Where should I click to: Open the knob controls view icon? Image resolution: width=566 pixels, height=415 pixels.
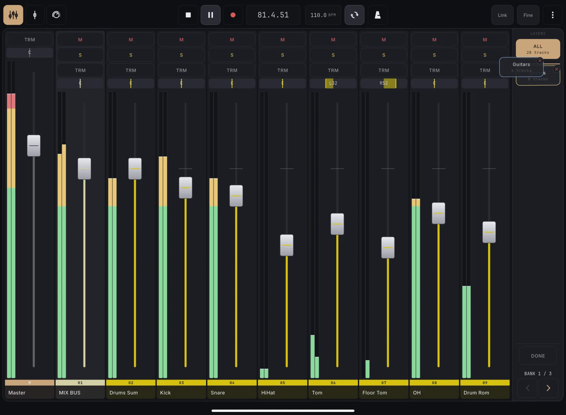[56, 15]
